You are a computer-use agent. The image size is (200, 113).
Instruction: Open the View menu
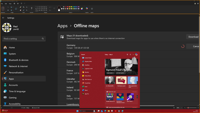[10, 3]
